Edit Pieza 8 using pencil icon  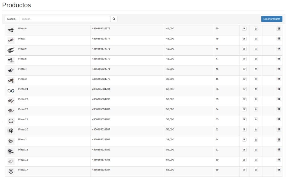tap(244, 29)
